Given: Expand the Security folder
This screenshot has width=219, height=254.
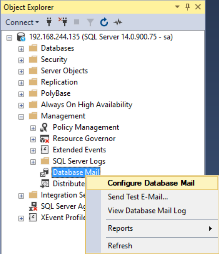Looking at the screenshot, I should point(21,60).
